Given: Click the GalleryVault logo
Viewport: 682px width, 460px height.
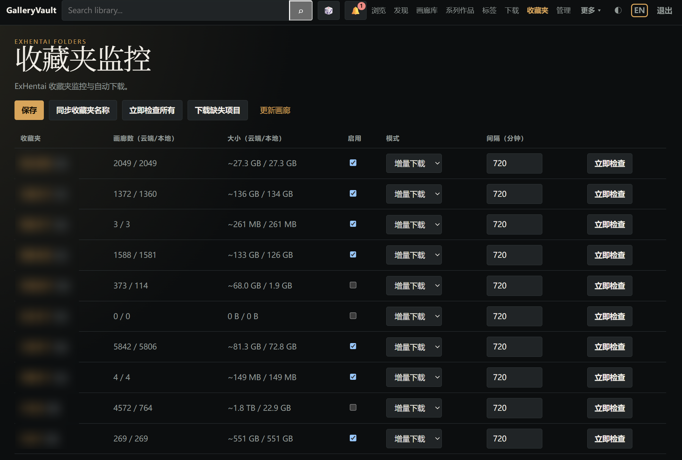Looking at the screenshot, I should point(31,10).
